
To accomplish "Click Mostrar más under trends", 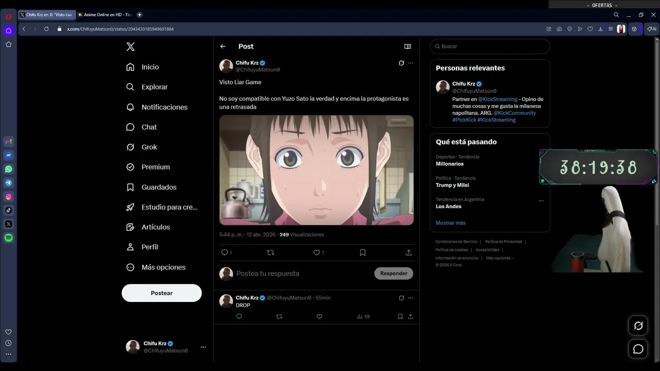I will coord(451,223).
